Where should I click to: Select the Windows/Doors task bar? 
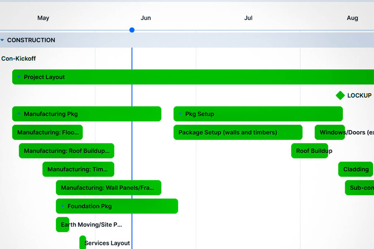[330, 132]
